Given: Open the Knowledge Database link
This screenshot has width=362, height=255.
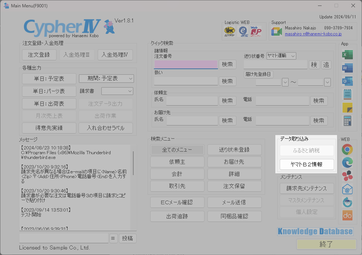Looking at the screenshot, I should (315, 231).
